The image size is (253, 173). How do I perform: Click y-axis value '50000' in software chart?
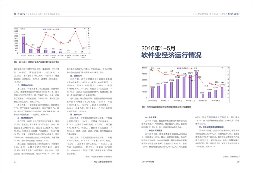145,68
